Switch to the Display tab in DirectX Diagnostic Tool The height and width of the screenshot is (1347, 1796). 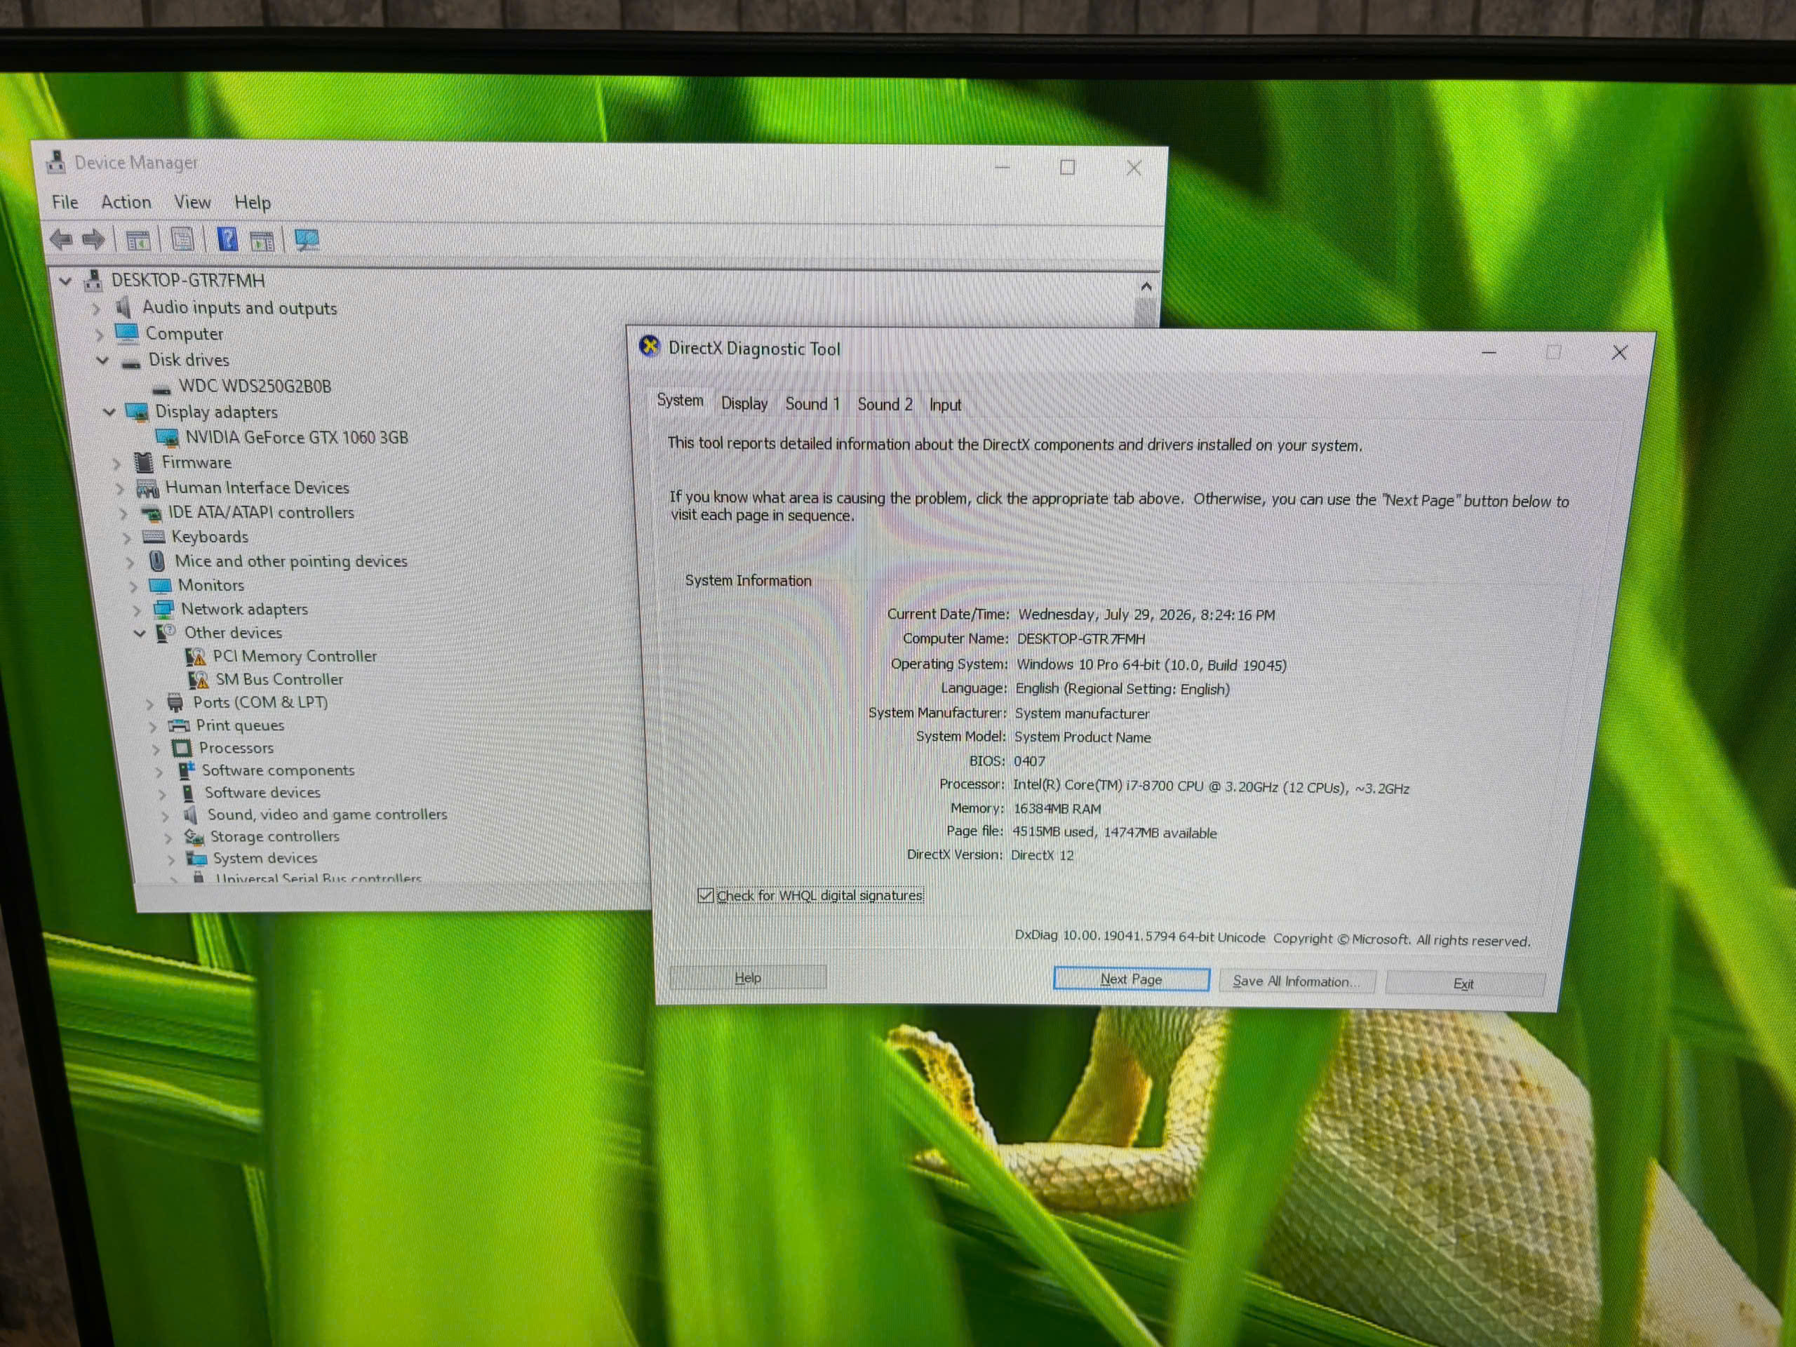tap(744, 403)
